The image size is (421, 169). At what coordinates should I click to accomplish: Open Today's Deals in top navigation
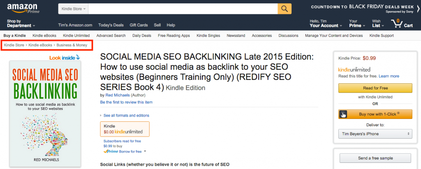[111, 25]
